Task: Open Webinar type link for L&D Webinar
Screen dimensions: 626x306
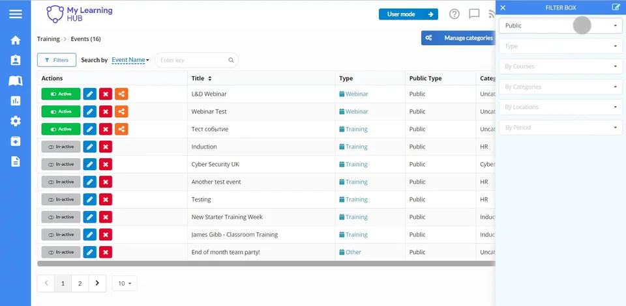Action: pos(353,94)
